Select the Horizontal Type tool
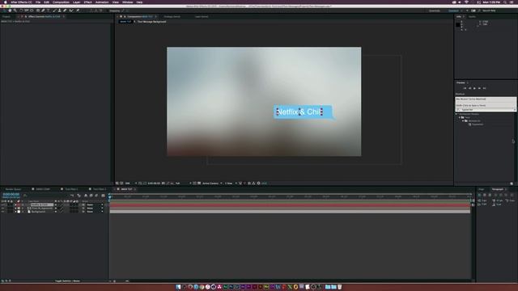This screenshot has height=291, width=518. 49,11
